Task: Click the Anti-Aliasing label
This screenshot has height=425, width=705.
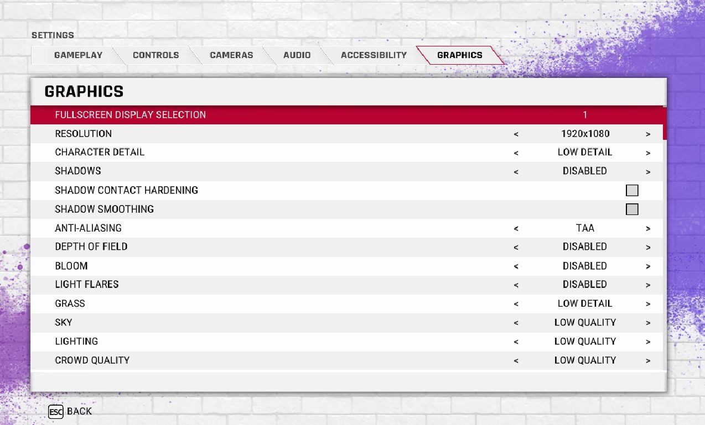Action: pyautogui.click(x=89, y=228)
